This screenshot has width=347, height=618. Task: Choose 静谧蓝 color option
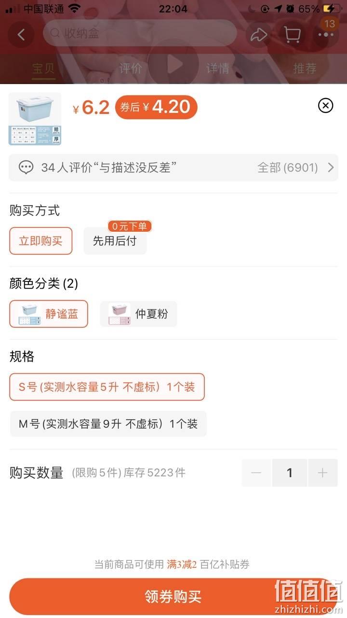pos(49,314)
